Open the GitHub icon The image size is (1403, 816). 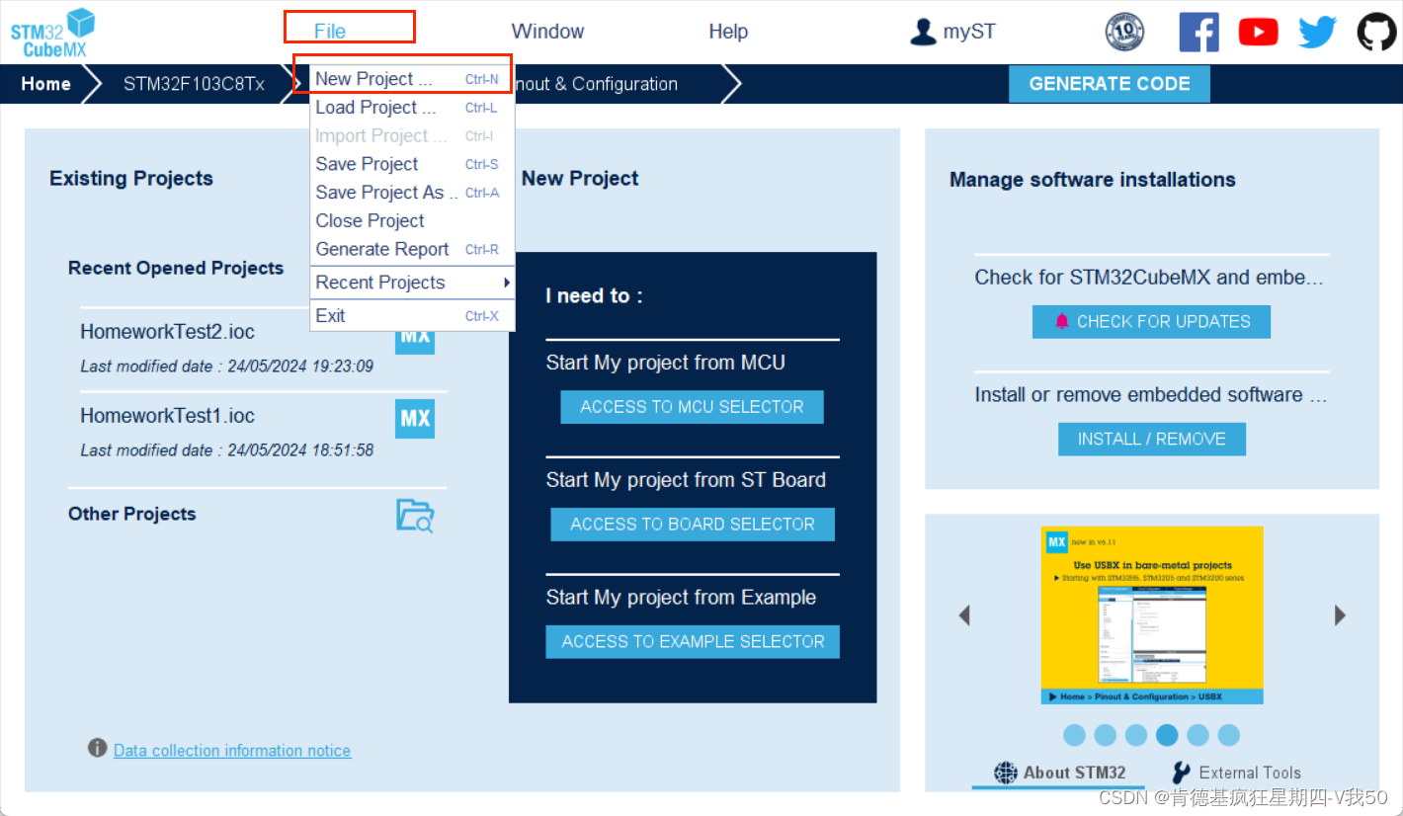[x=1376, y=32]
